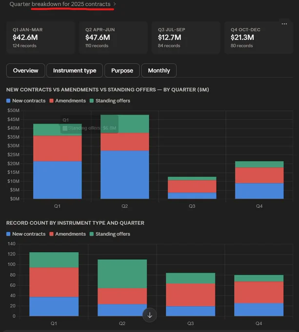Click the "140" axis label in record count chart
The image size is (299, 332).
click(11, 244)
